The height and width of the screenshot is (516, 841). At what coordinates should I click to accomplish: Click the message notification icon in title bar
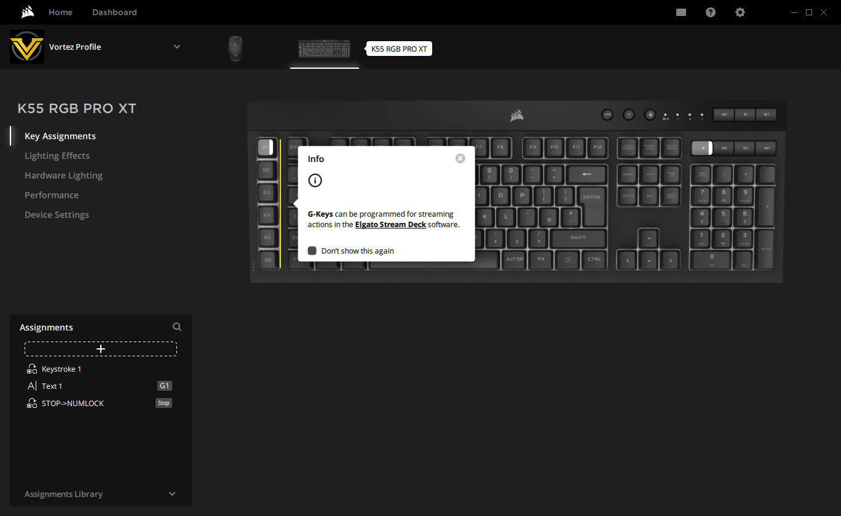coord(681,12)
